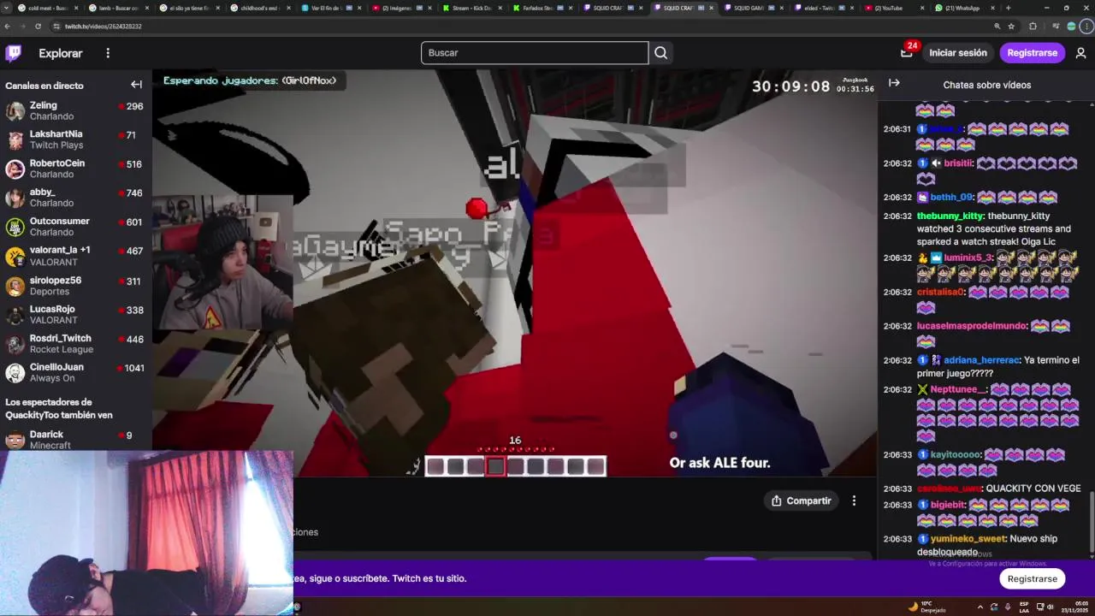Open Daarick's Minecraft channel
Screen dimensions: 1095x616
pyautogui.click(x=76, y=439)
